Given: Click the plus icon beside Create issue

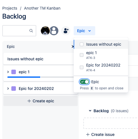Looking at the screenshot, I should [88, 134].
